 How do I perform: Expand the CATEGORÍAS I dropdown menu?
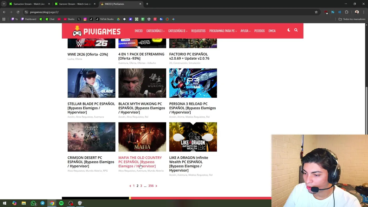[155, 31]
